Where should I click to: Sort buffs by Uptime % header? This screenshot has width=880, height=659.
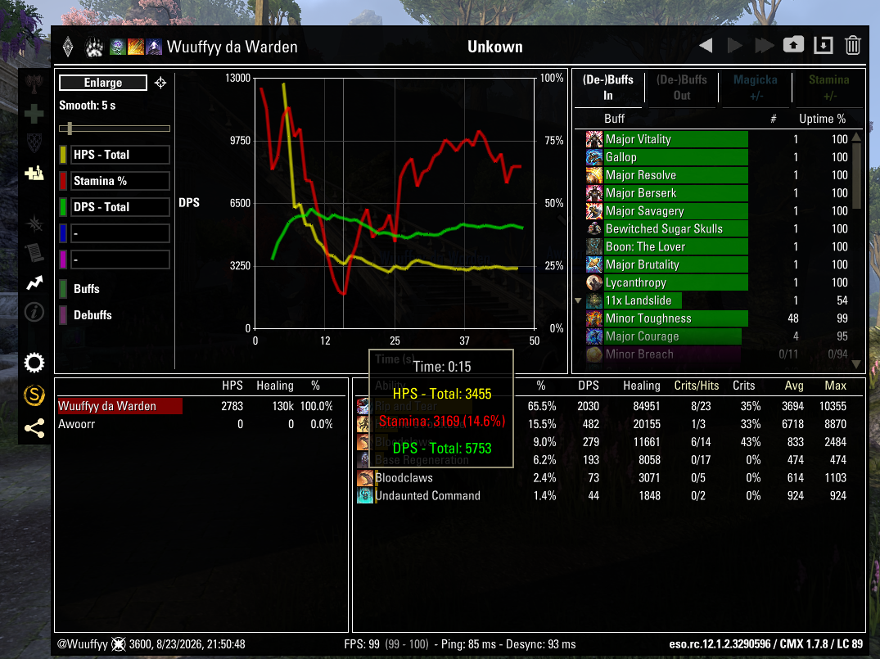pos(822,119)
